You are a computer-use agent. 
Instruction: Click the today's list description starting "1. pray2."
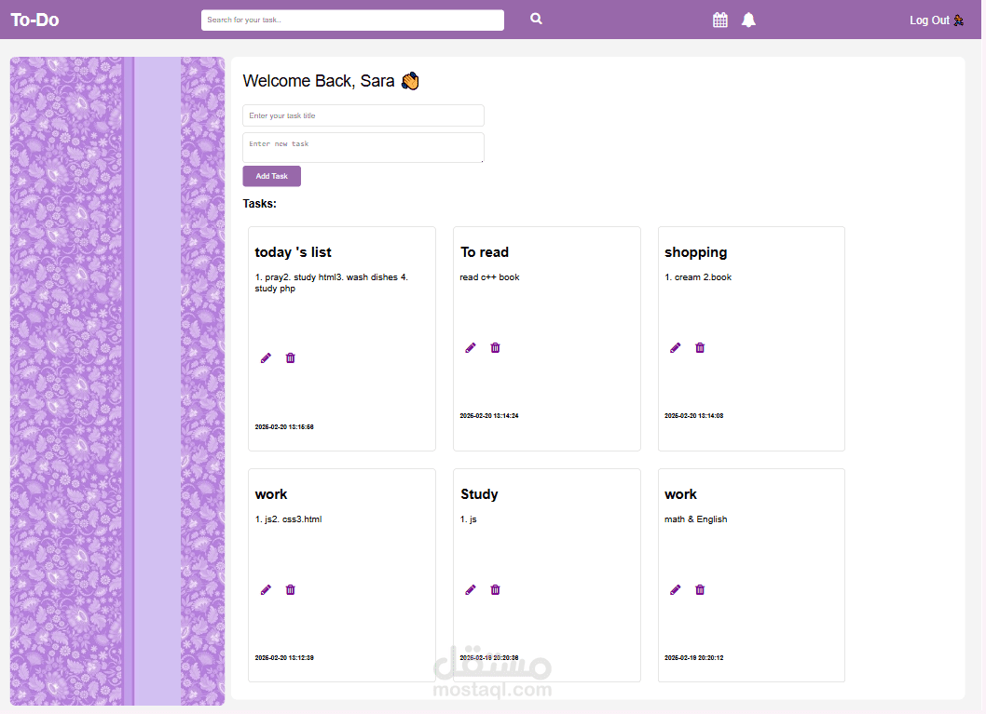(x=332, y=283)
